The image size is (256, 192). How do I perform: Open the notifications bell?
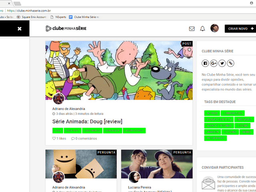202,28
